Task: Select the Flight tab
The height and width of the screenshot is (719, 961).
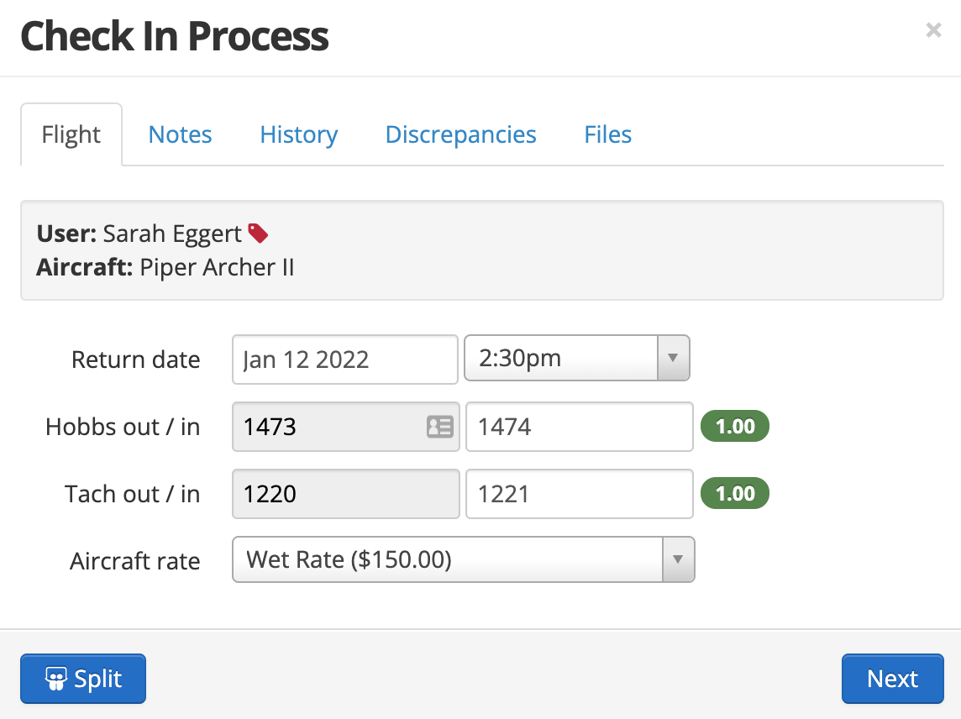Action: pos(71,134)
